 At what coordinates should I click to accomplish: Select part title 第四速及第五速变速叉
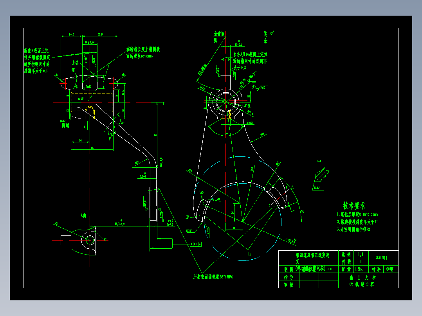point(312,258)
